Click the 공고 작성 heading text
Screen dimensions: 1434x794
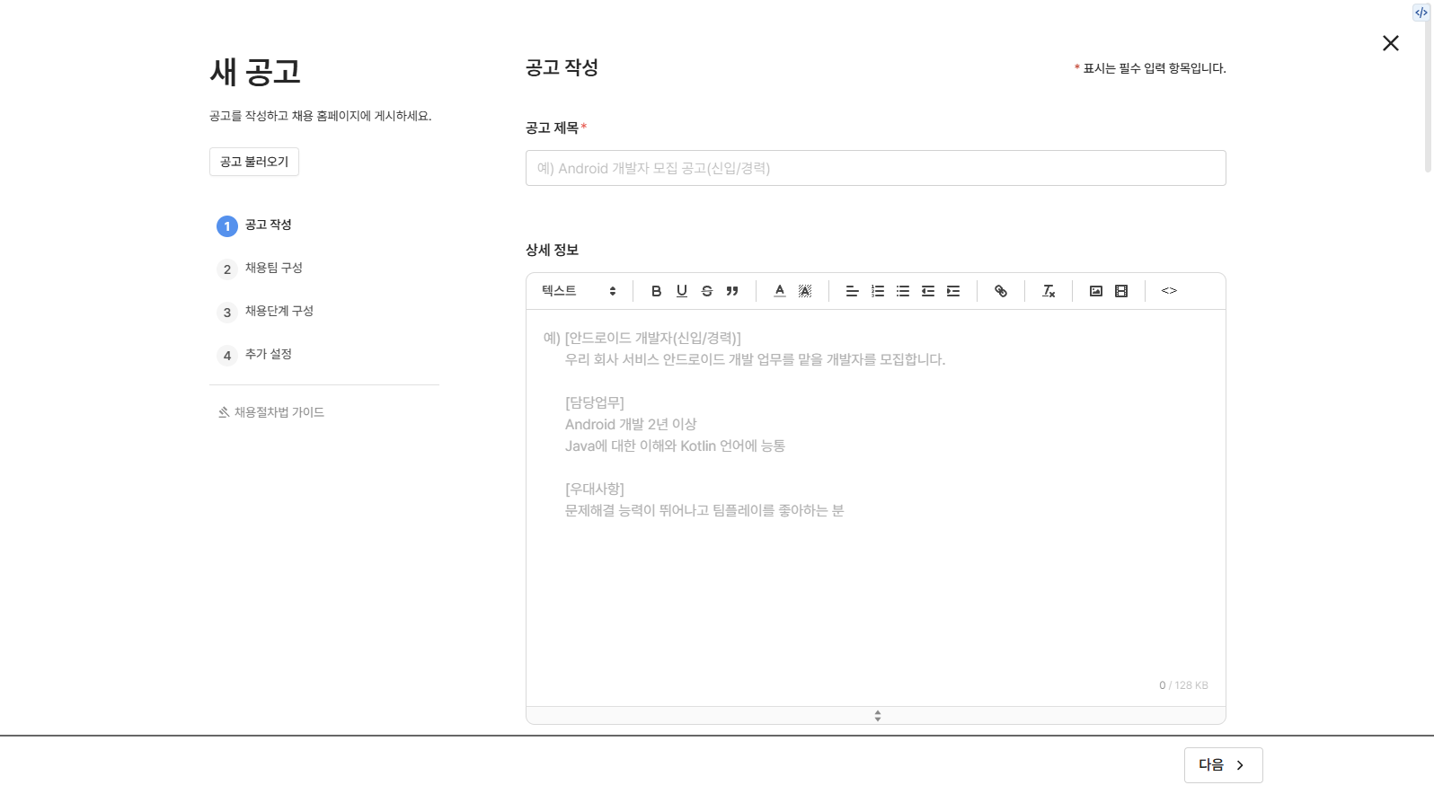click(562, 67)
